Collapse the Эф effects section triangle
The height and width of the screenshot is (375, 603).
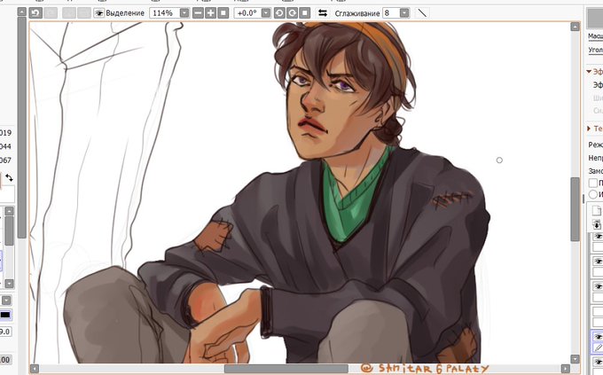coord(589,72)
